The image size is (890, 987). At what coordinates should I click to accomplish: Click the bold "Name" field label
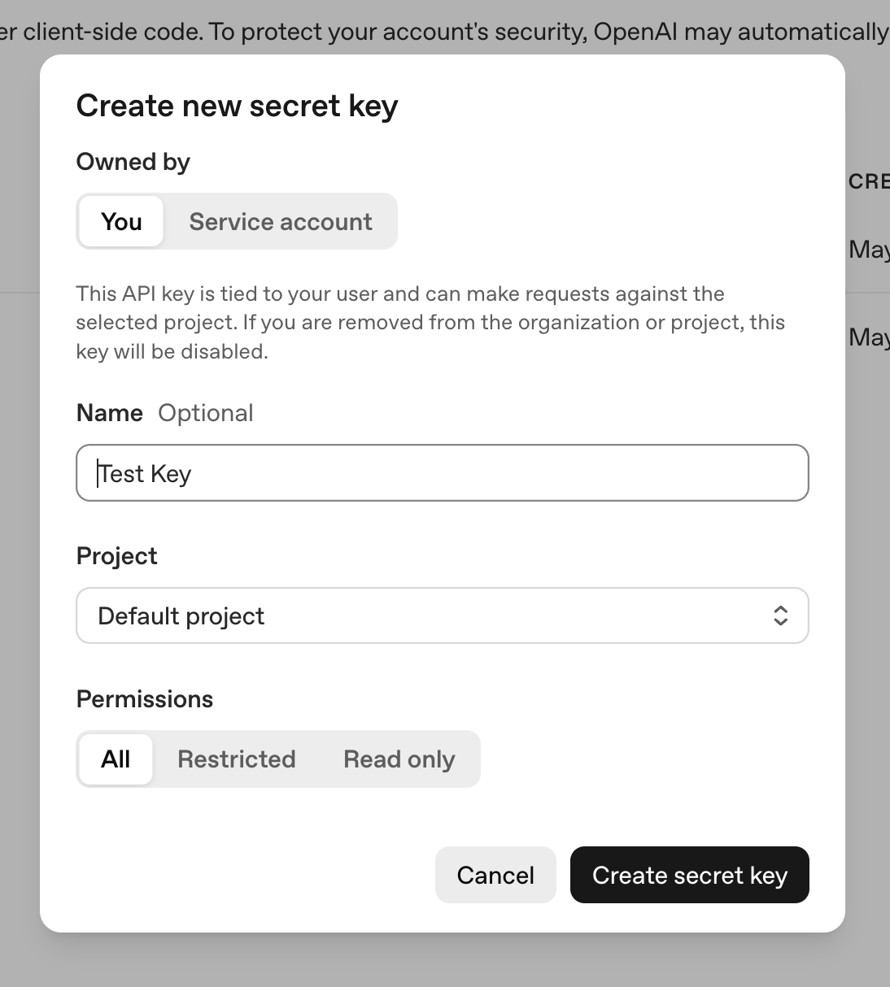click(x=109, y=413)
